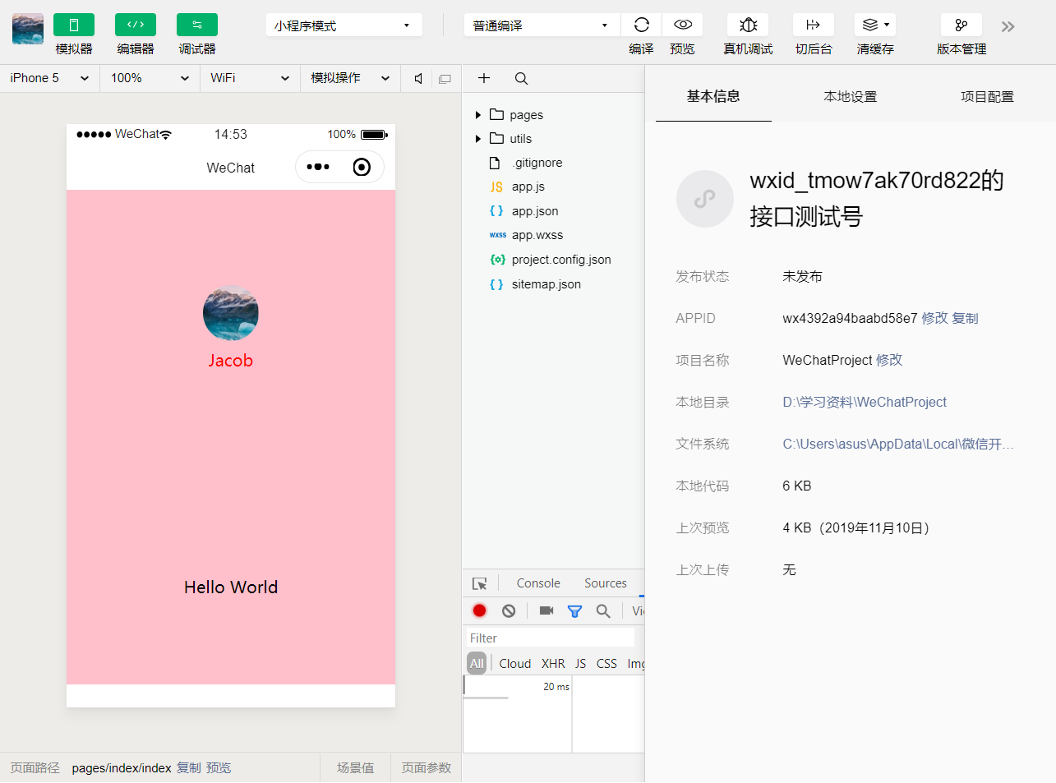Open version management (版本管理)

961,25
